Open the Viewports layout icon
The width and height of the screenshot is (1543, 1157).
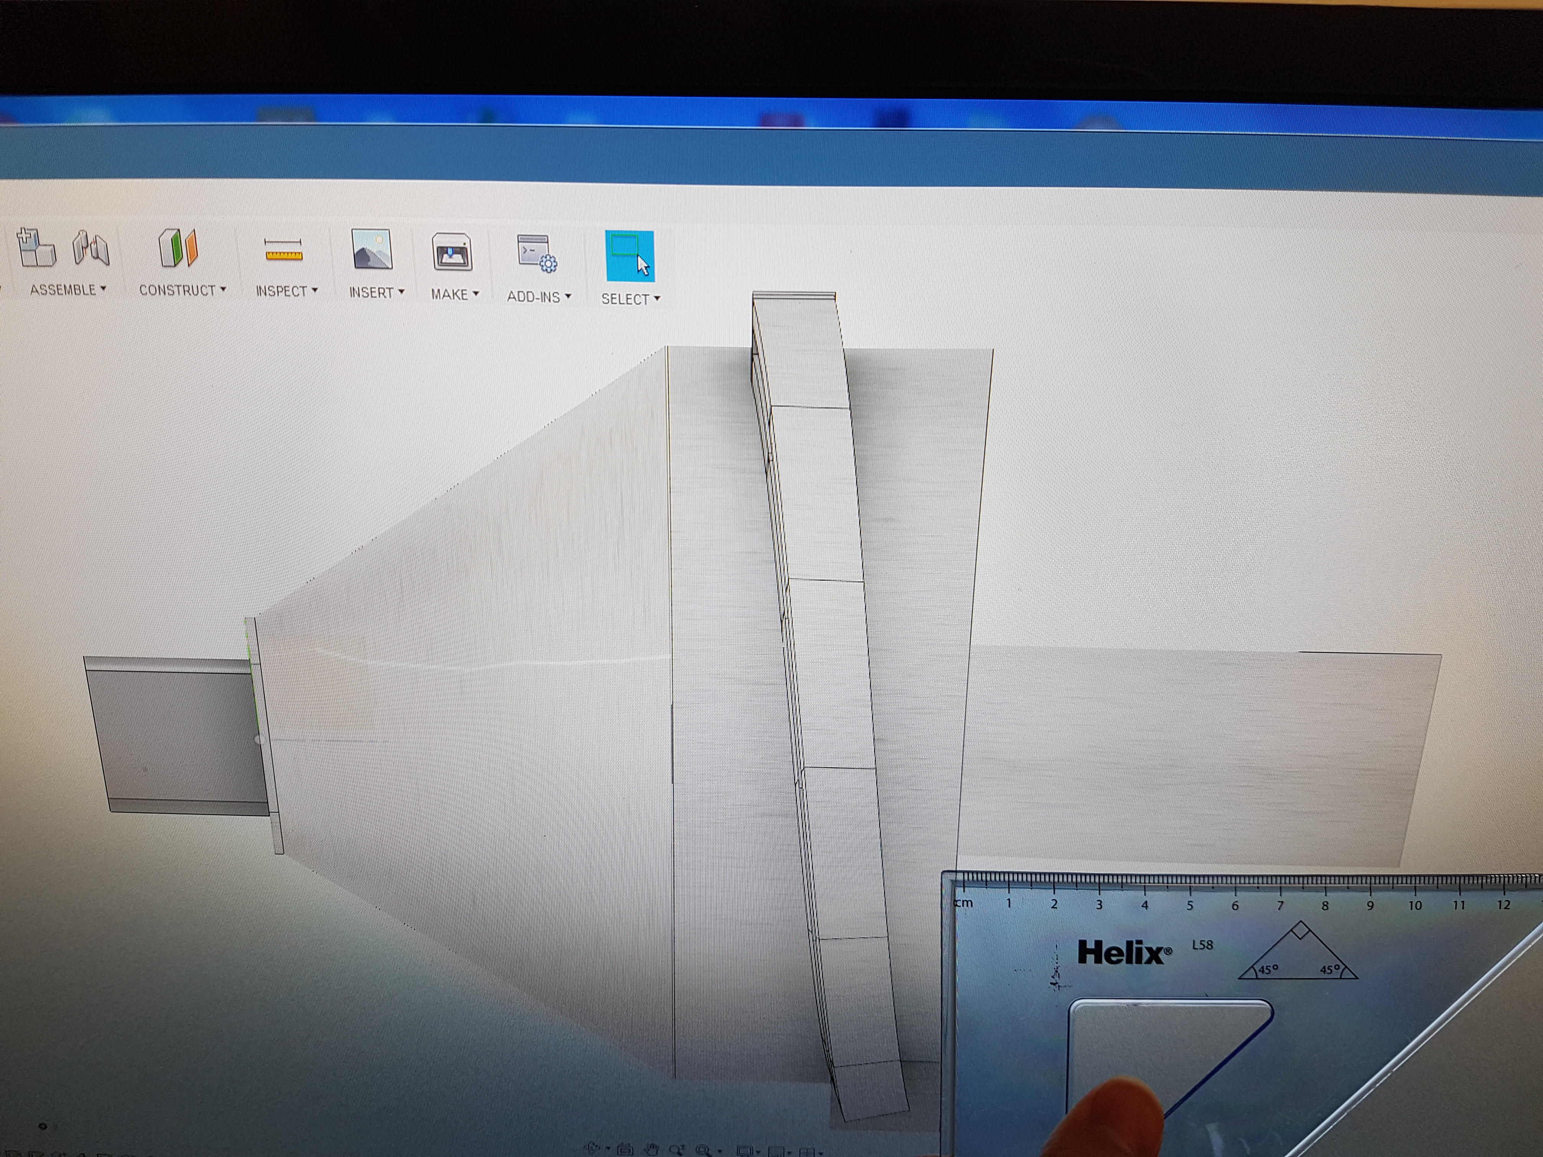click(x=807, y=1153)
